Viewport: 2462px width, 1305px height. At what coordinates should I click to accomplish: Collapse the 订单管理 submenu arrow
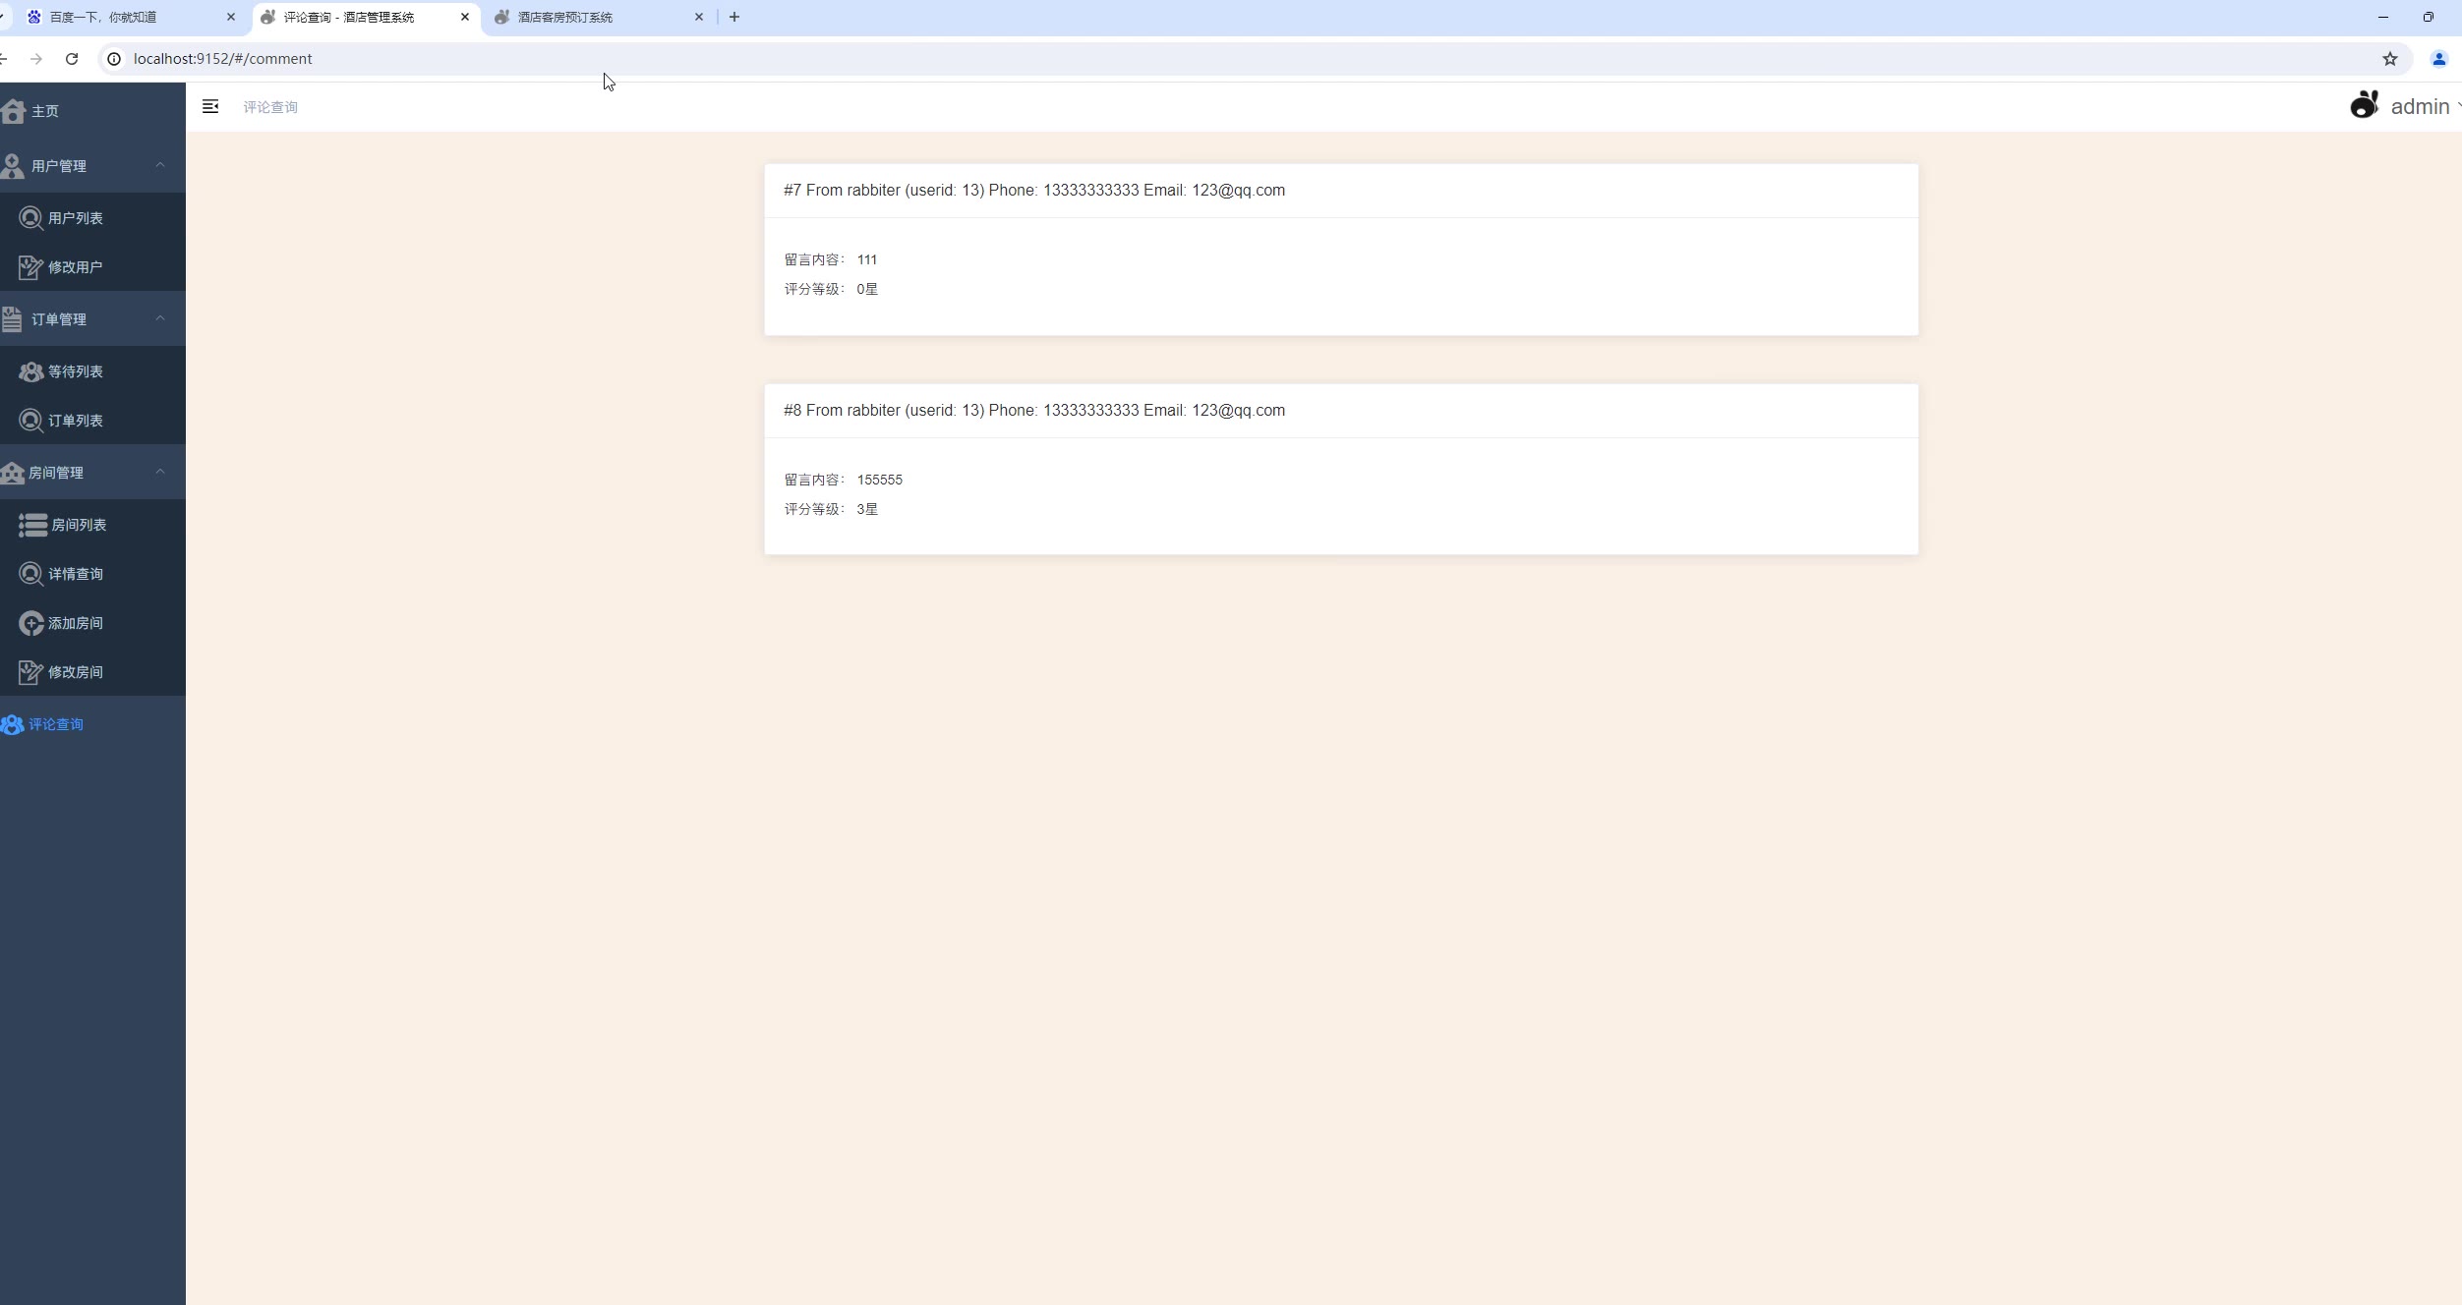click(160, 318)
